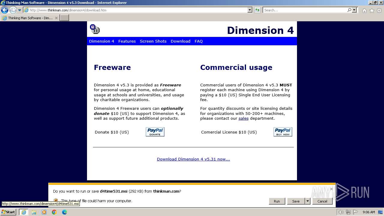The height and width of the screenshot is (216, 384).
Task: Open the Features nav item
Action: pos(127,41)
